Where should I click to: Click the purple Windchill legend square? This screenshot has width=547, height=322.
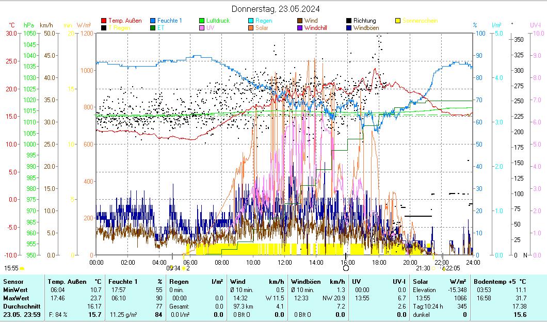point(300,28)
